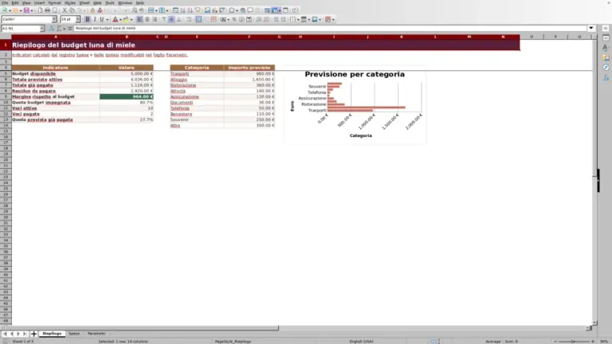The width and height of the screenshot is (612, 344).
Task: Click the Sort Ascending icon
Action: (182, 10)
